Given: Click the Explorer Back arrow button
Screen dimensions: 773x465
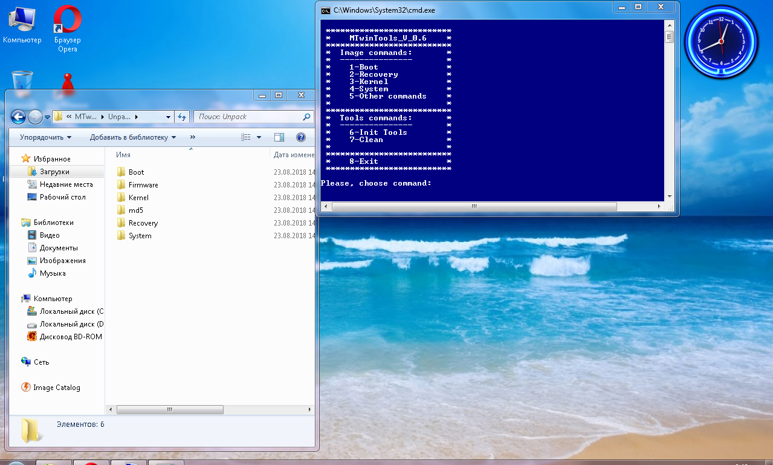Looking at the screenshot, I should 18,117.
